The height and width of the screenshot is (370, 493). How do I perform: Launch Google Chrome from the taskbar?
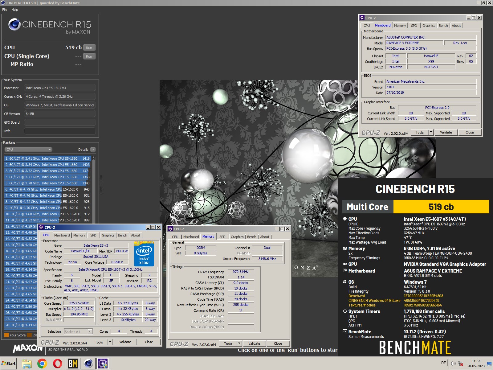(42, 364)
